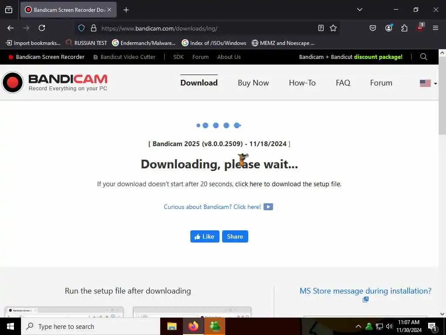Open site search magnifier icon
This screenshot has width=446, height=335.
pyautogui.click(x=423, y=57)
